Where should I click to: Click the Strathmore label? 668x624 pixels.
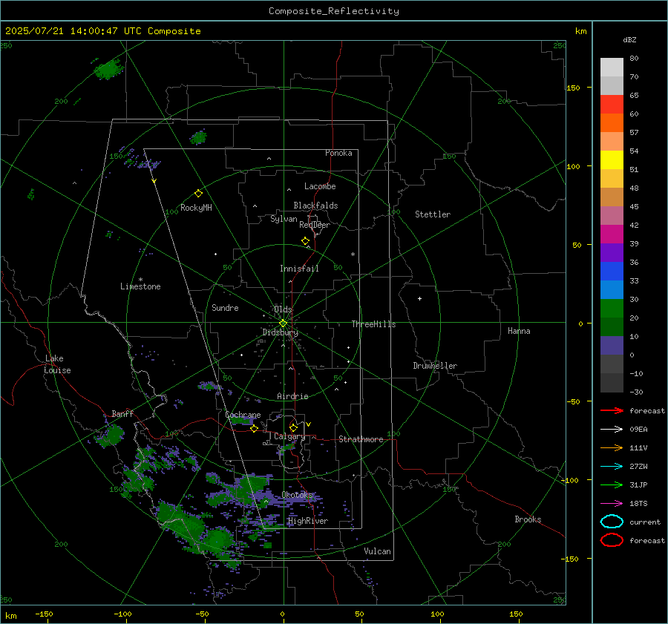[x=361, y=439]
